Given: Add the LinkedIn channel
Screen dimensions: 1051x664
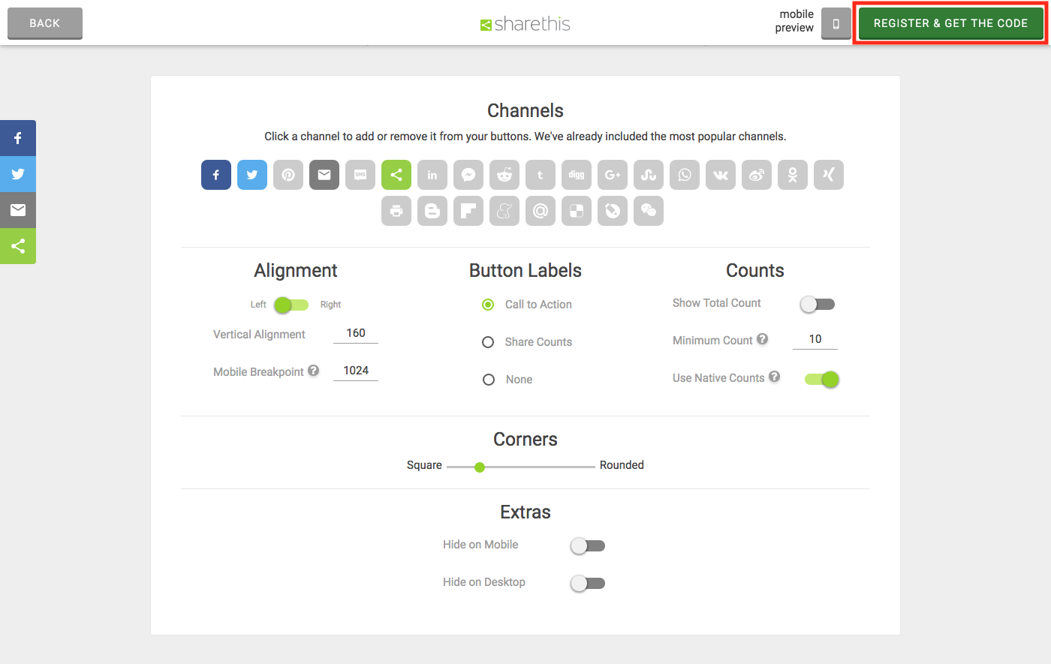Looking at the screenshot, I should pyautogui.click(x=432, y=175).
